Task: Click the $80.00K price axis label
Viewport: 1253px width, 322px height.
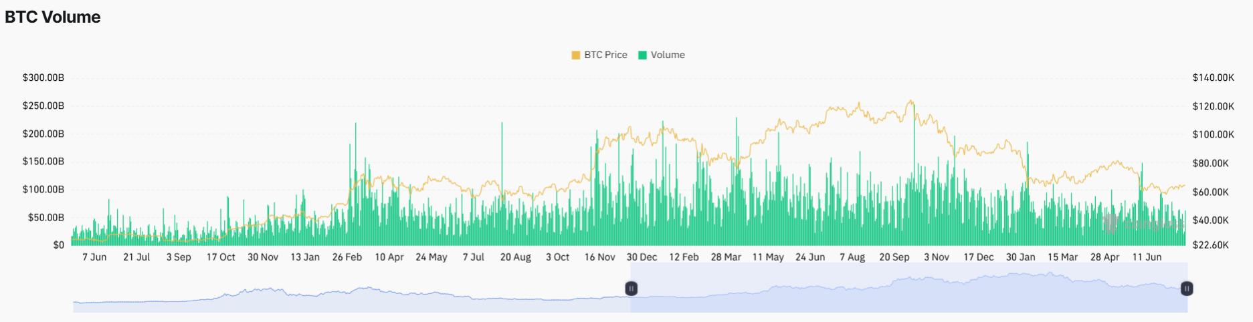Action: (x=1211, y=163)
